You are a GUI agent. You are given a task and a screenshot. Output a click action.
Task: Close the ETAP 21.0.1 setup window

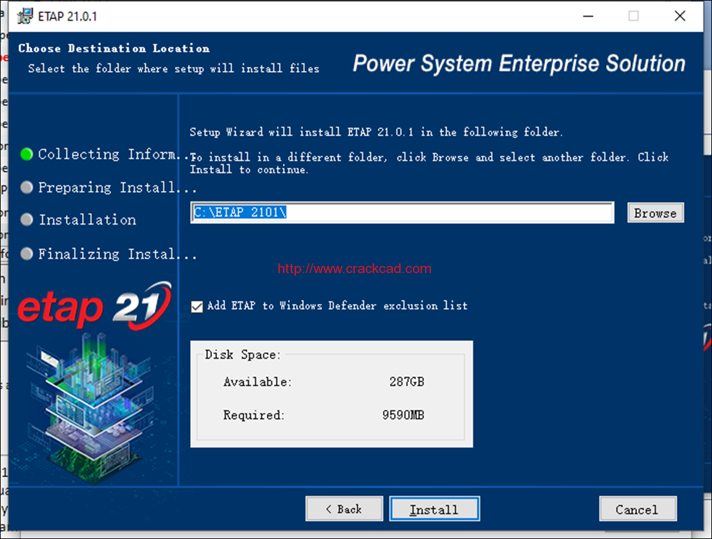680,16
